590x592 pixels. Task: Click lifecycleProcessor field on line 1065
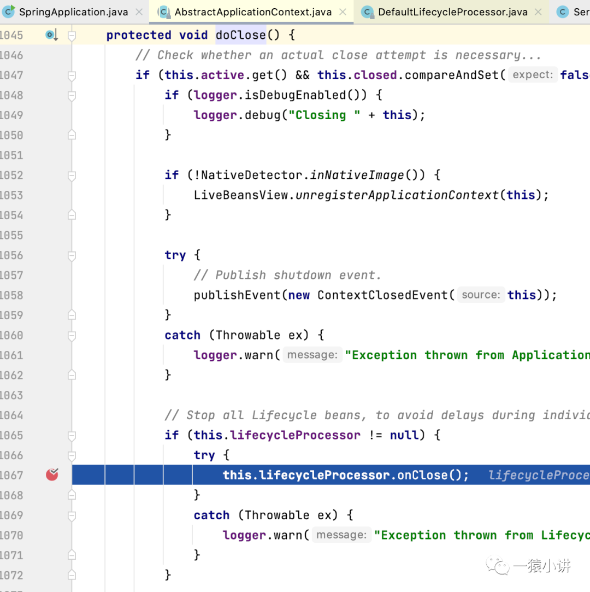click(x=295, y=435)
